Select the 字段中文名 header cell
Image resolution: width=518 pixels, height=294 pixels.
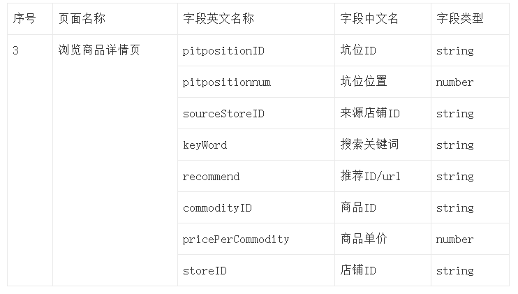369,19
